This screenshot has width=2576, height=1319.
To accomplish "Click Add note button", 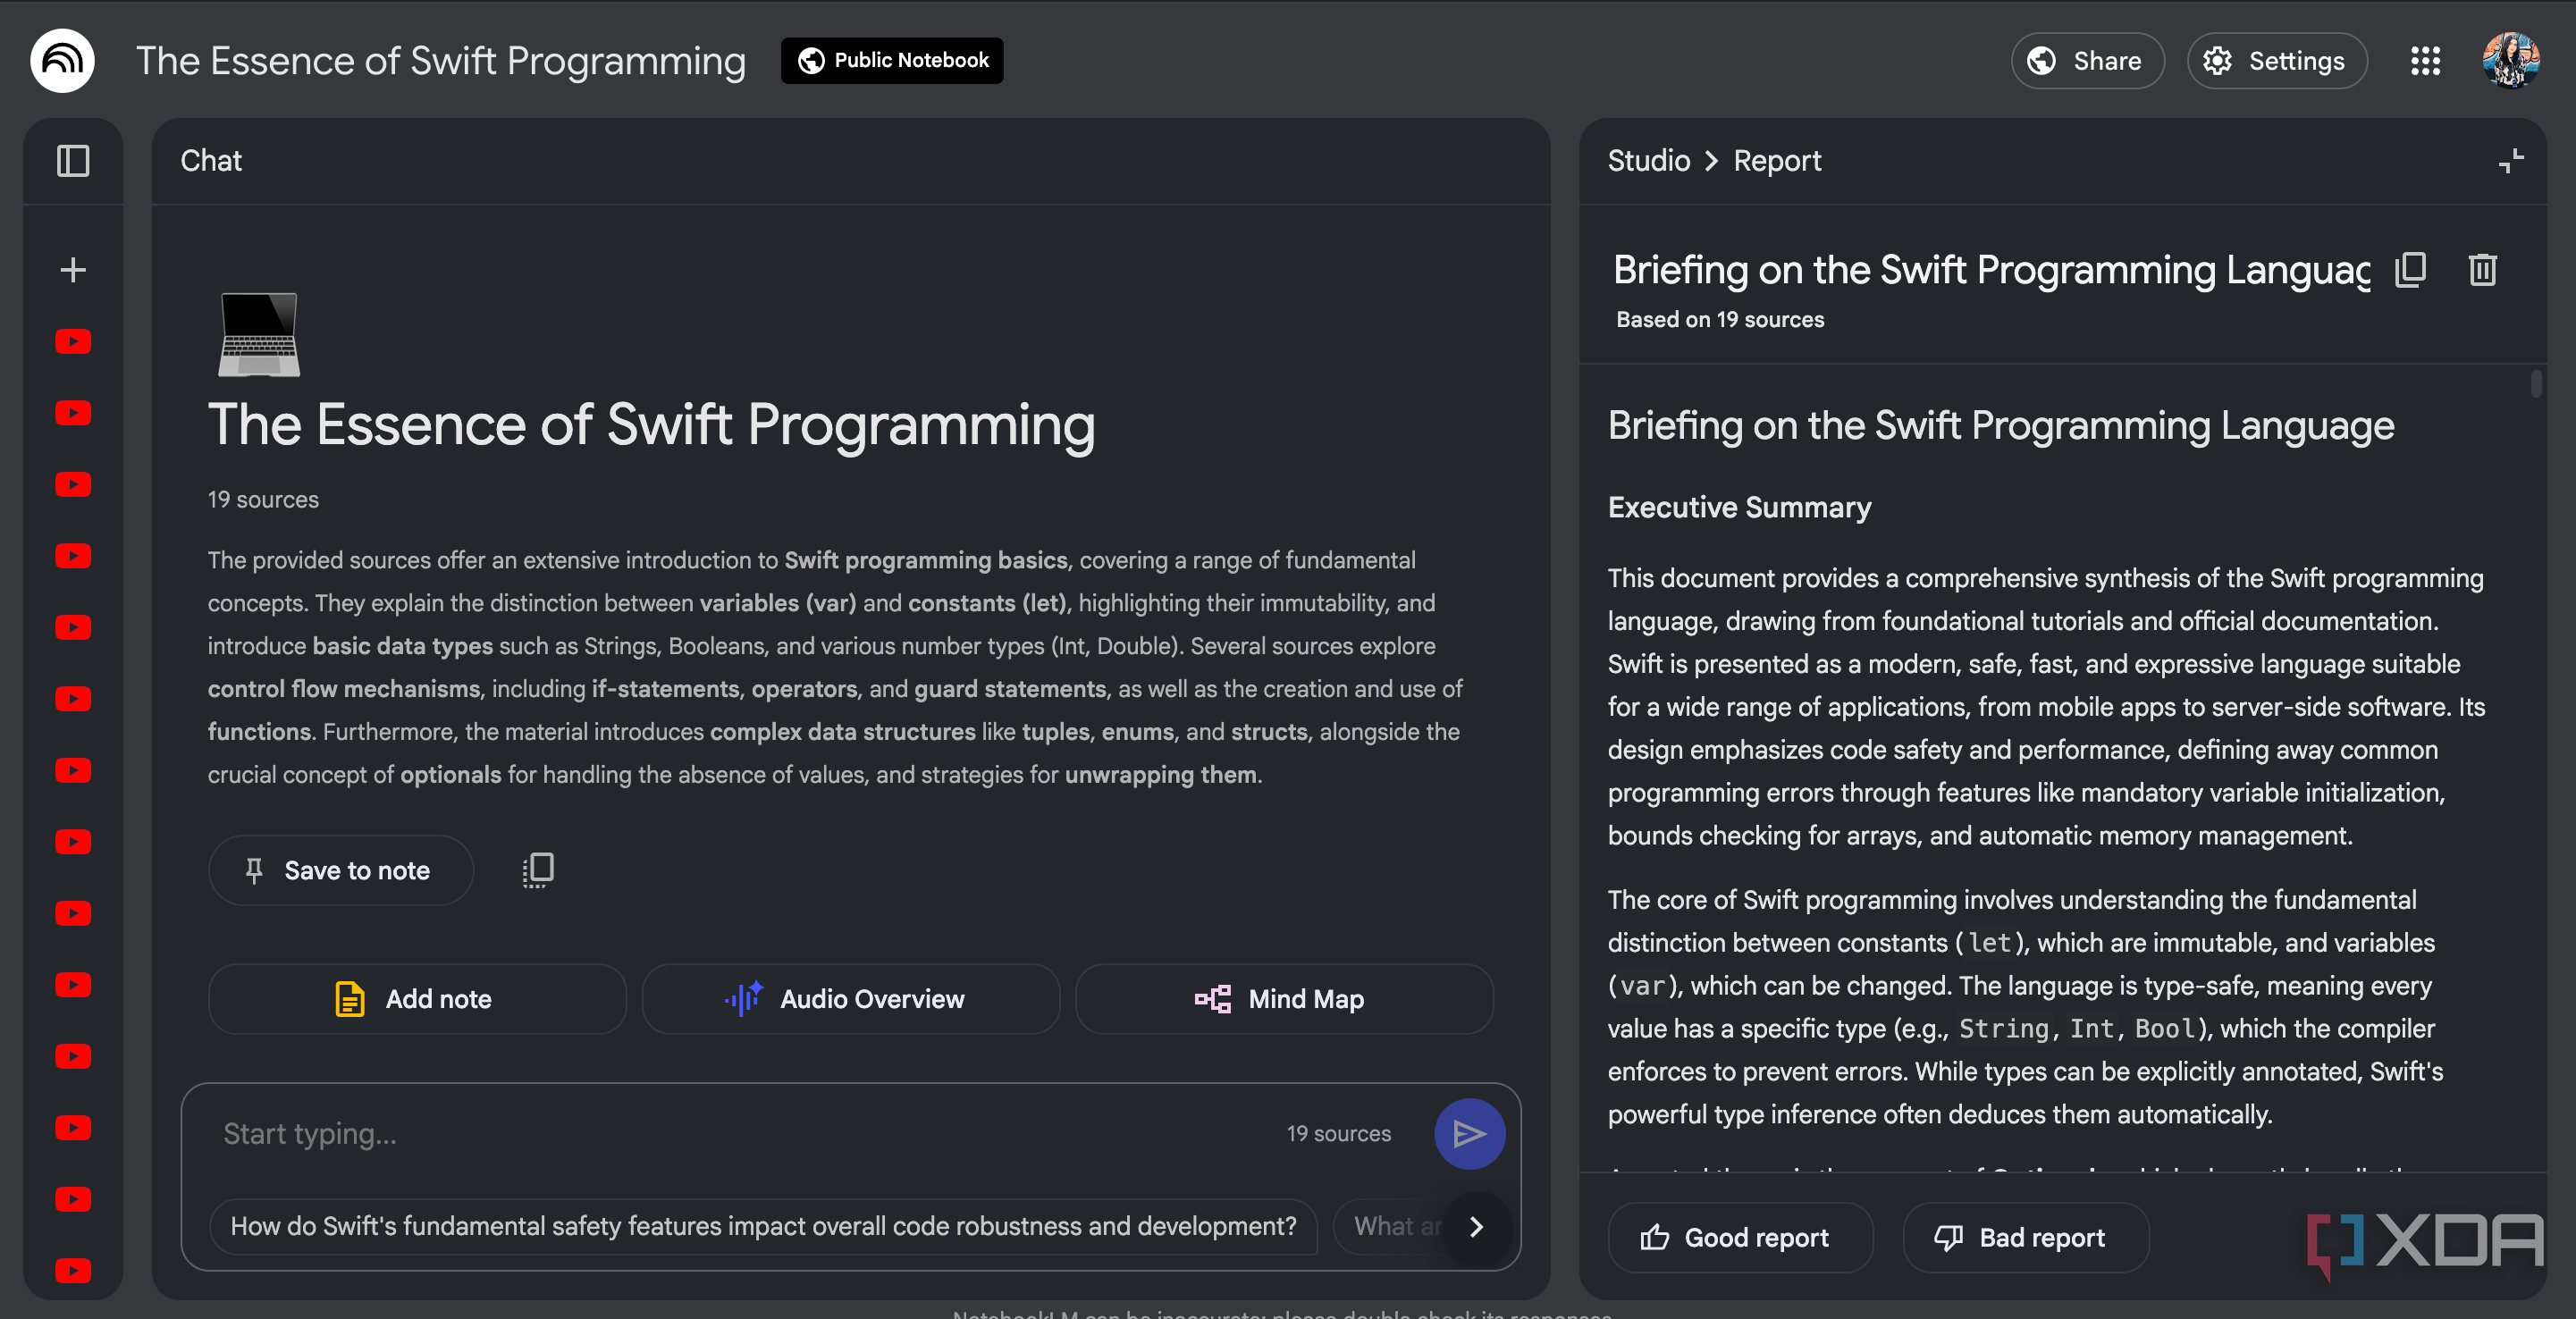I will coord(417,999).
